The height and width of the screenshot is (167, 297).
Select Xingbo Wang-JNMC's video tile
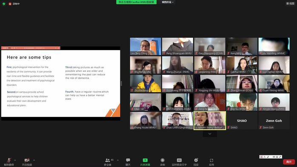click(x=274, y=102)
